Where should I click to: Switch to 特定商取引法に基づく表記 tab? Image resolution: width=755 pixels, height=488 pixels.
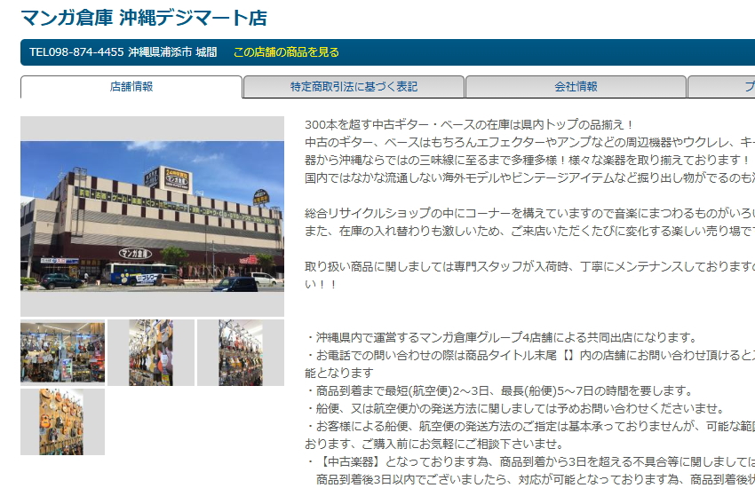coord(354,87)
